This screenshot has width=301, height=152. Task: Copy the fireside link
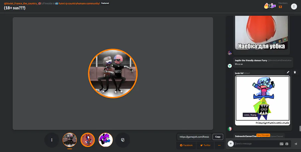[218, 137]
